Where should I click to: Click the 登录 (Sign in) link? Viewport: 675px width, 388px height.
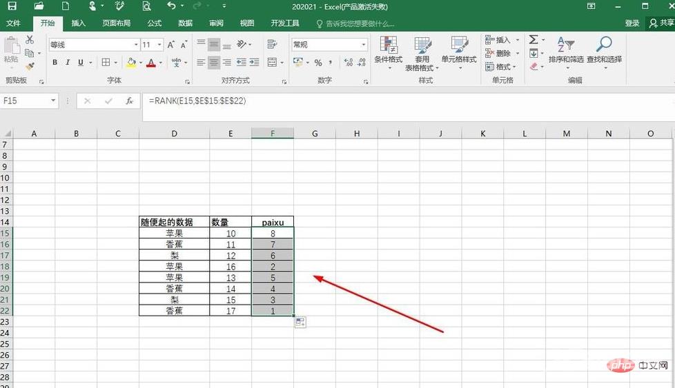point(632,23)
